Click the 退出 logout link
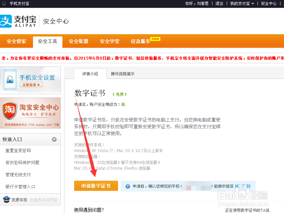 click(x=219, y=4)
